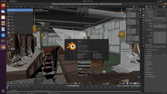
Task: Open the Modifiers wrench properties tab
Action: tap(143, 30)
